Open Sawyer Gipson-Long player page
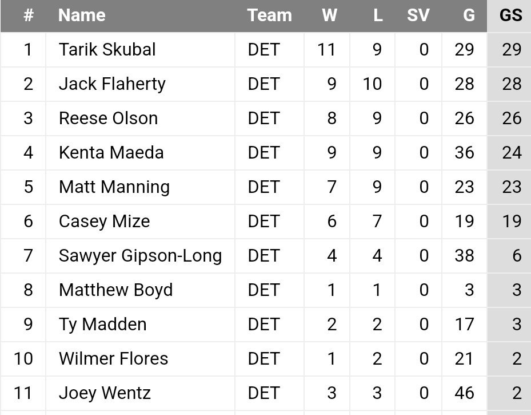Screen dimensions: 531x415 pos(140,256)
